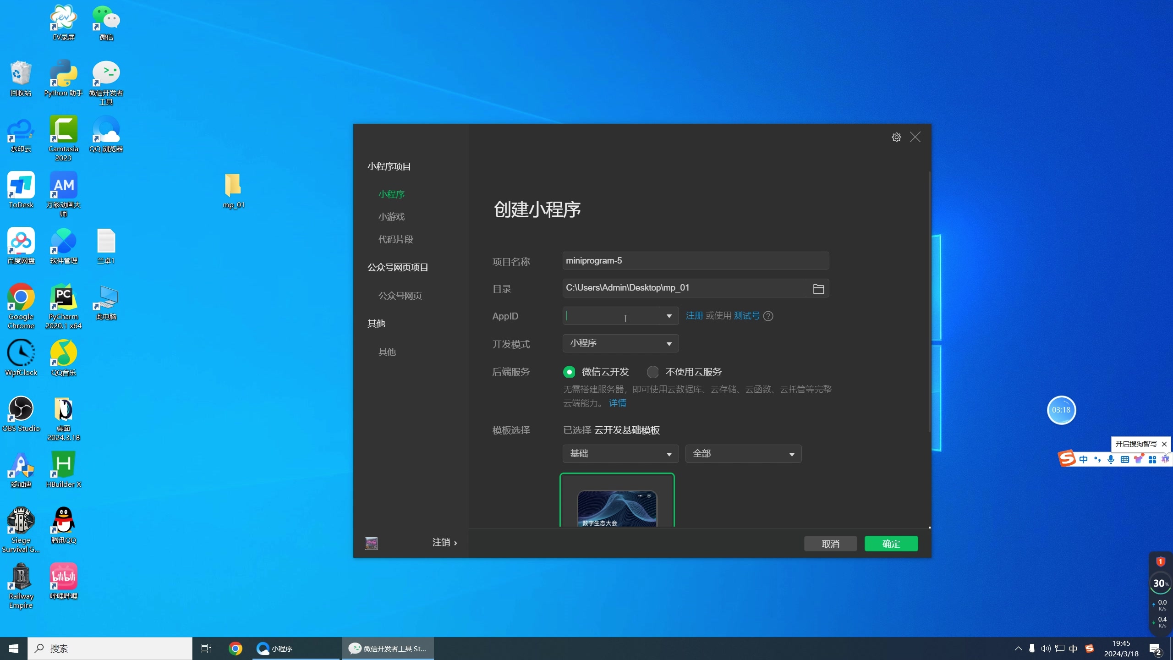
Task: Open the 开发模式 dropdown
Action: [x=620, y=344]
